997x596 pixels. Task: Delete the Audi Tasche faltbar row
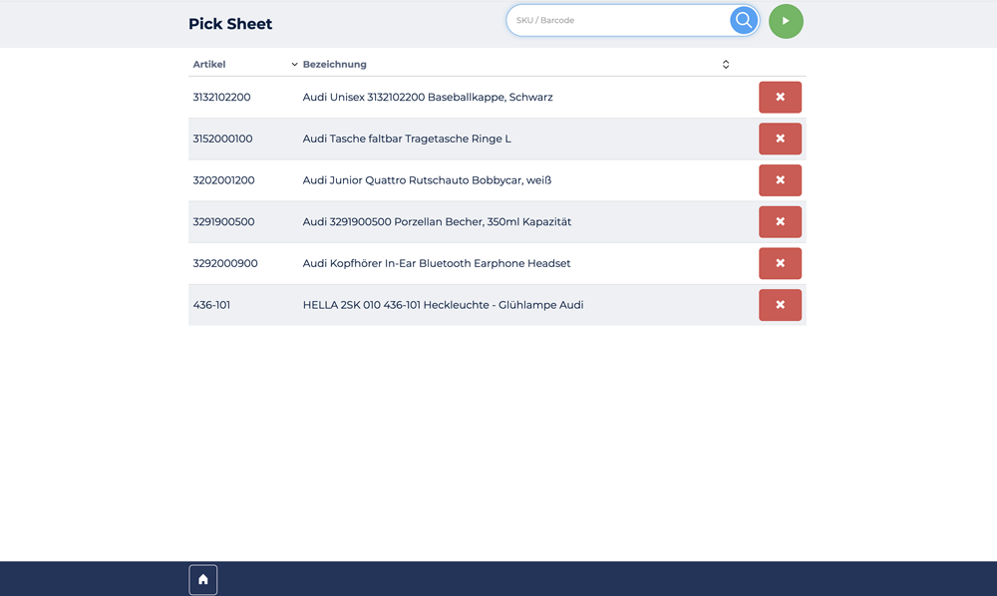click(x=780, y=139)
